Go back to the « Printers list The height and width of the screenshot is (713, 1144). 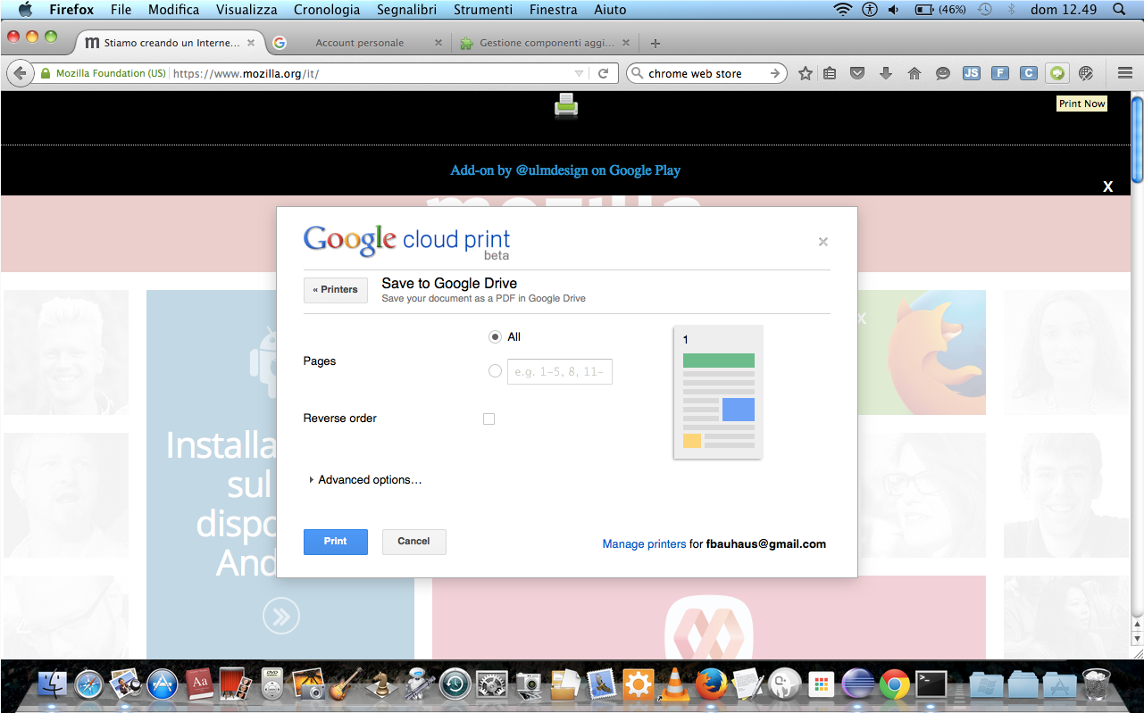(x=336, y=290)
